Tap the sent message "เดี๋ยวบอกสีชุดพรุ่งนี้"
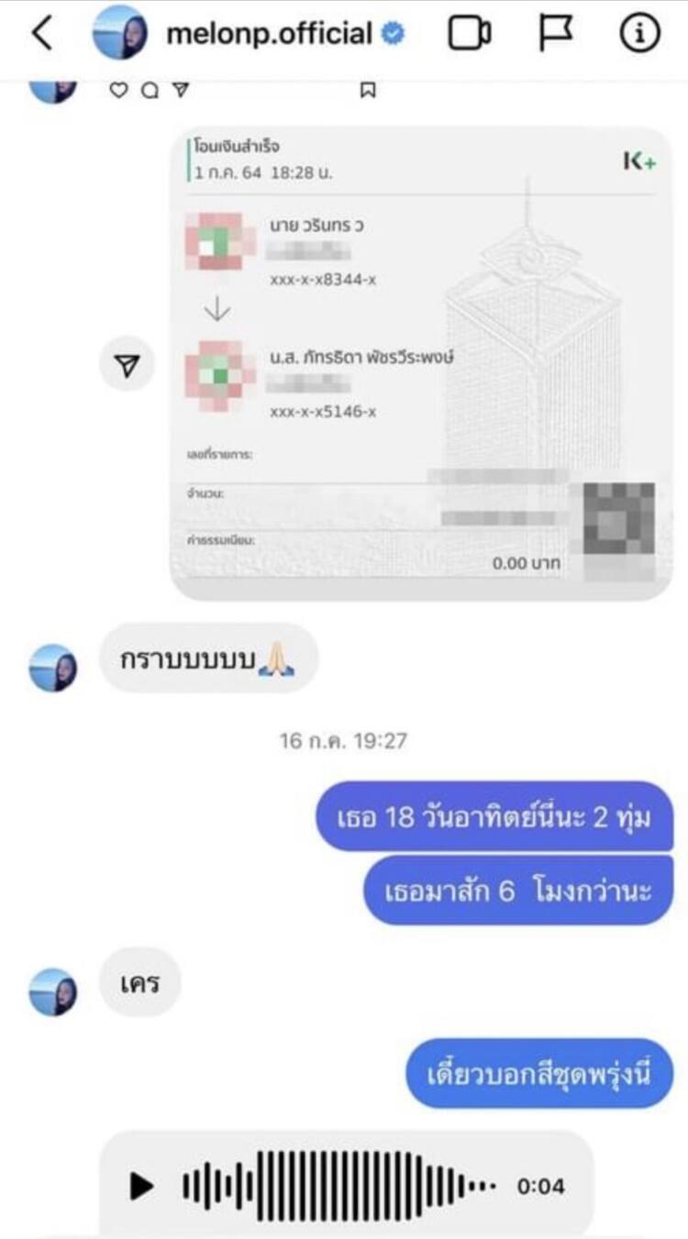The height and width of the screenshot is (1239, 688). point(539,1073)
